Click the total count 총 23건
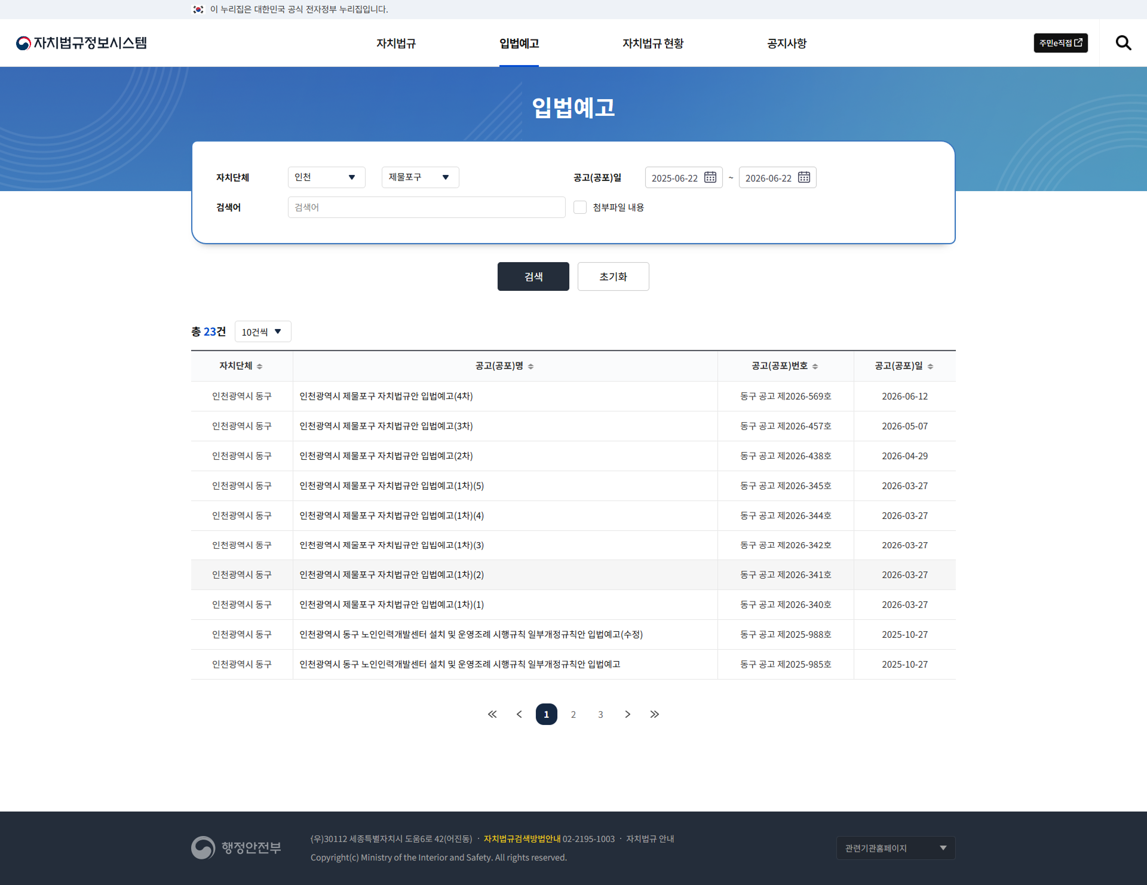Viewport: 1147px width, 885px height. tap(208, 331)
